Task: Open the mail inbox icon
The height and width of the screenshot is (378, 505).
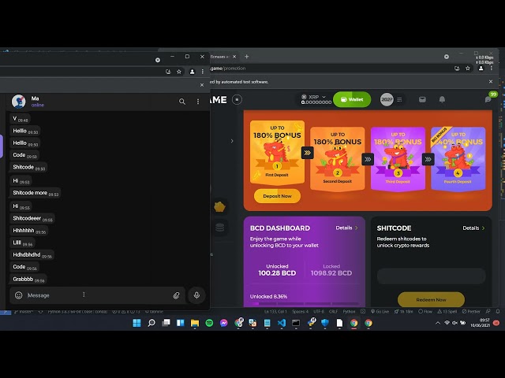Action: coord(422,100)
